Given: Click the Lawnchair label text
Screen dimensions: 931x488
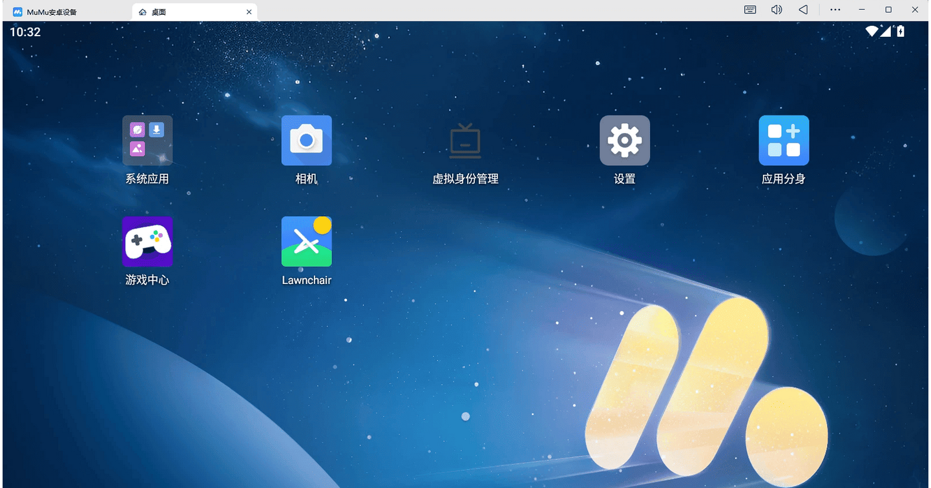Looking at the screenshot, I should [306, 280].
